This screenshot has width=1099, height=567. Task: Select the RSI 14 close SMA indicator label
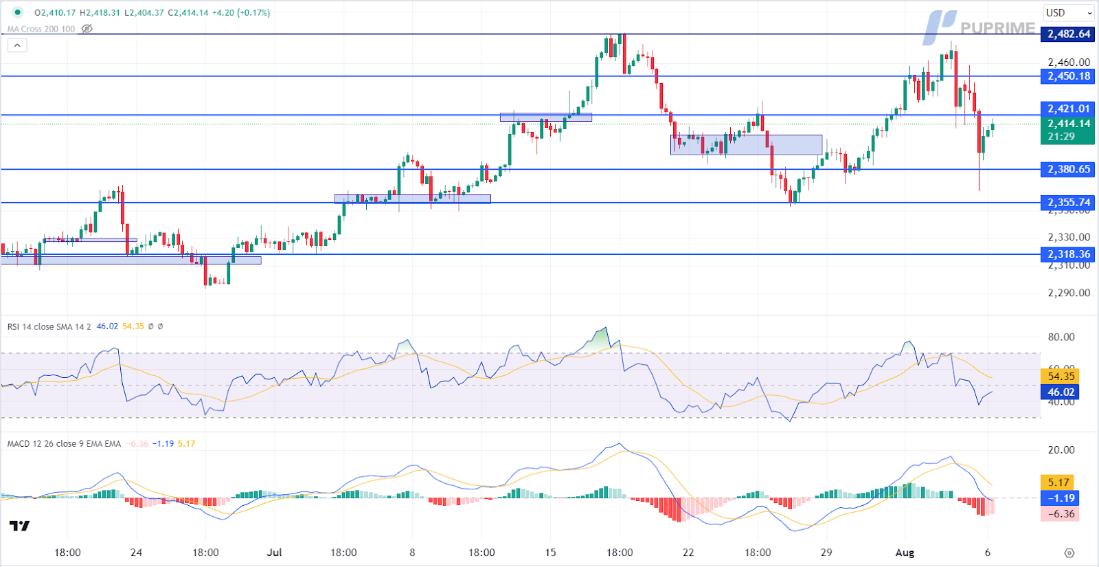[x=49, y=326]
